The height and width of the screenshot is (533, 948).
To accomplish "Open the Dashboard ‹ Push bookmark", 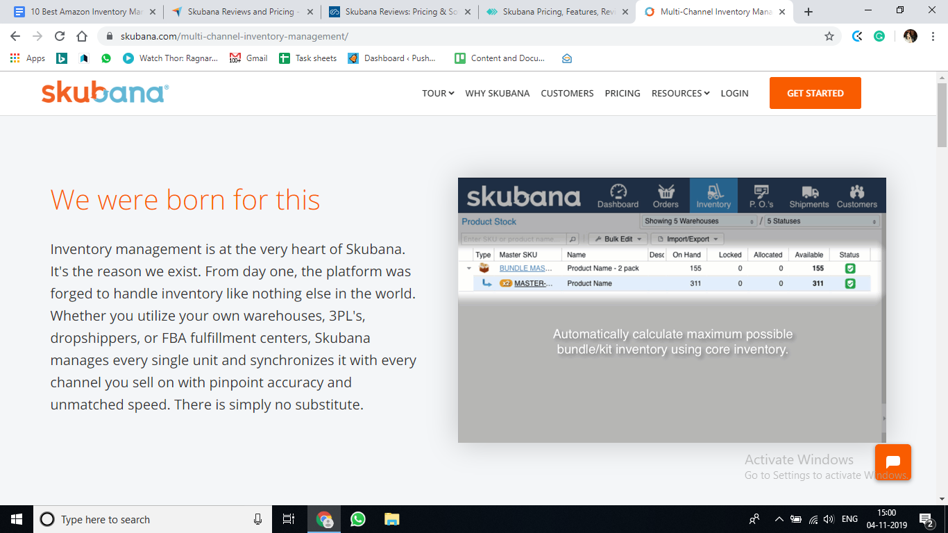I will [392, 58].
